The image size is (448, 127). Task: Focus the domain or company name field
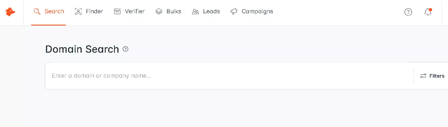229,76
